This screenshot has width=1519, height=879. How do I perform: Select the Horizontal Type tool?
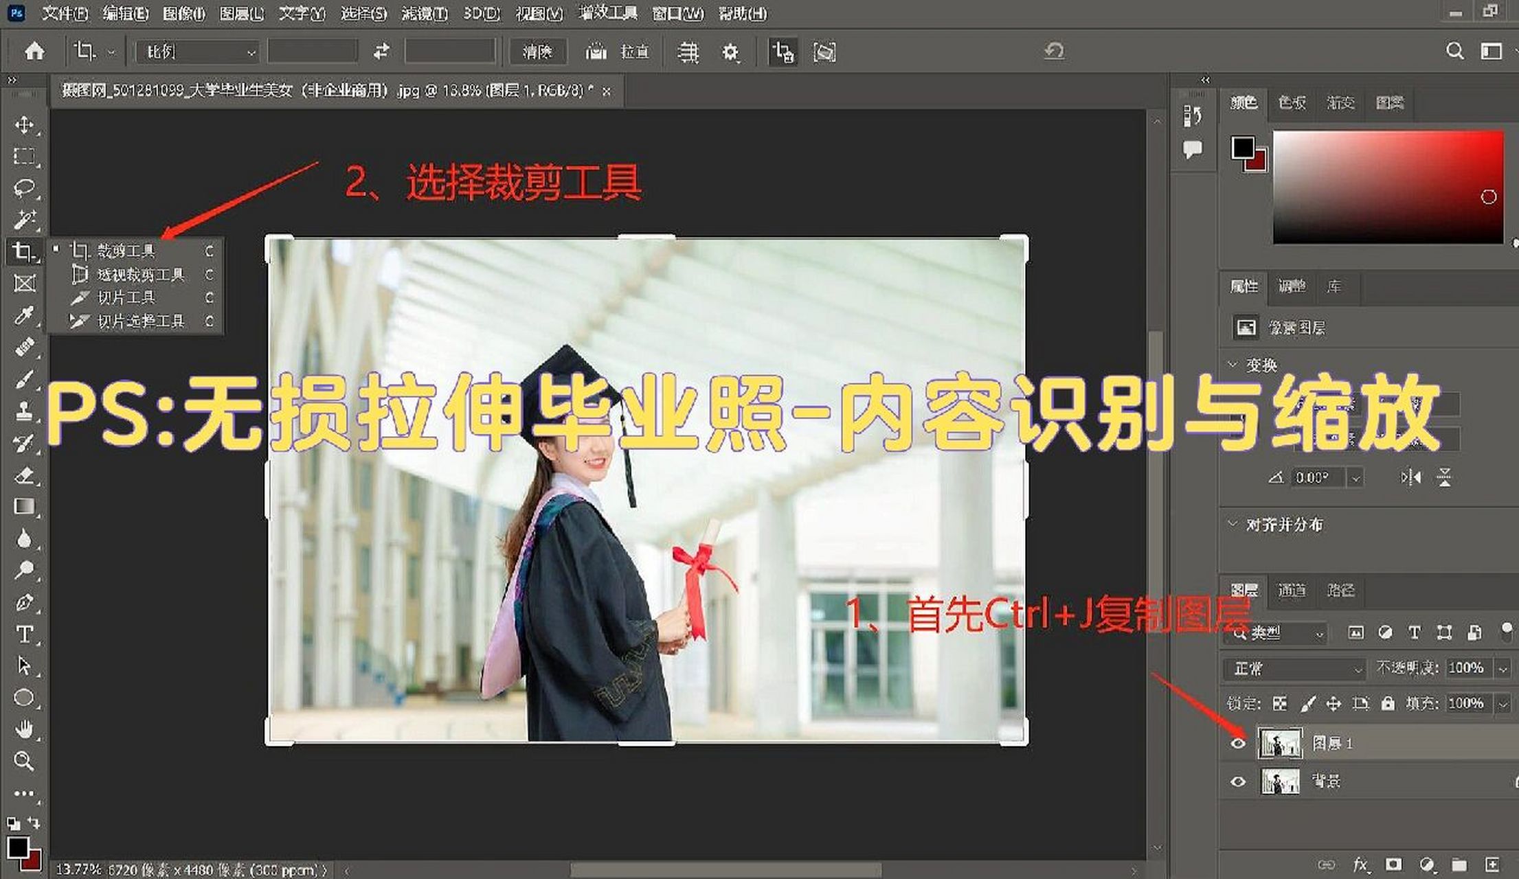coord(24,636)
